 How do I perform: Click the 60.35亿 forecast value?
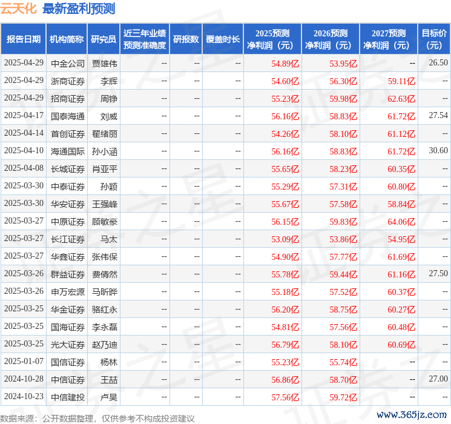pos(401,169)
